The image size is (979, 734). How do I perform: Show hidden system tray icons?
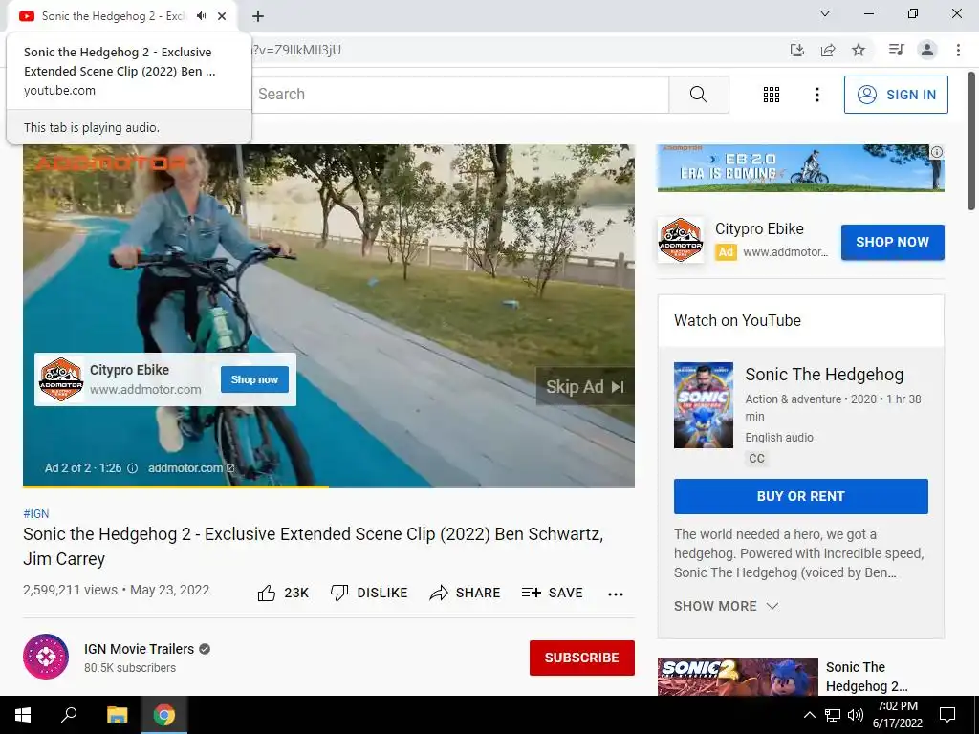coord(809,715)
